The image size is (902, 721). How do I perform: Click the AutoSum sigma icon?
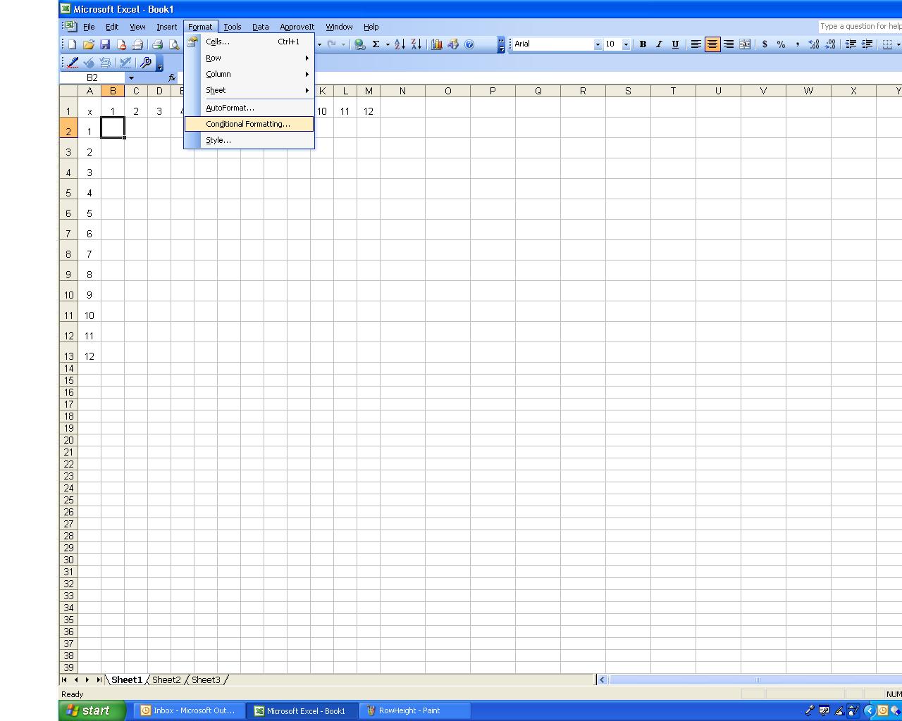(x=376, y=44)
